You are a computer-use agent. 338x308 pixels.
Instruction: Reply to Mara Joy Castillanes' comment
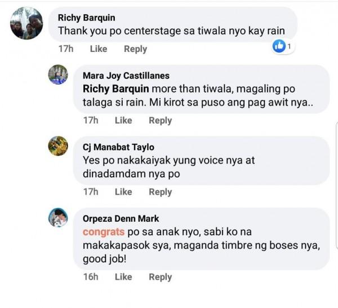pos(160,120)
